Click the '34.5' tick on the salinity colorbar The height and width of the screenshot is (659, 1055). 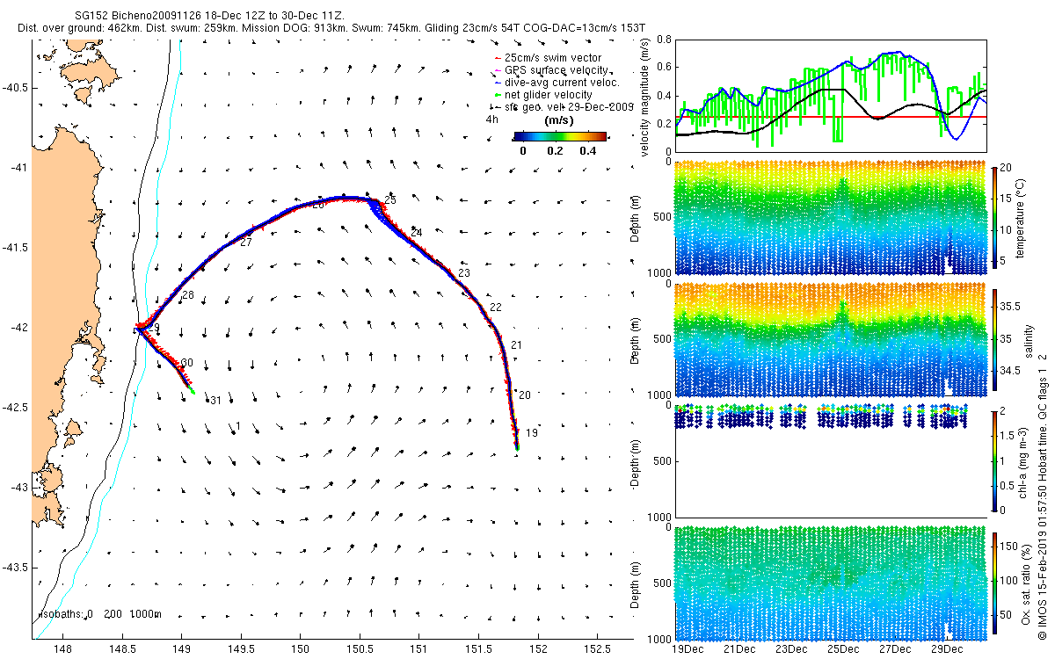coord(1012,372)
